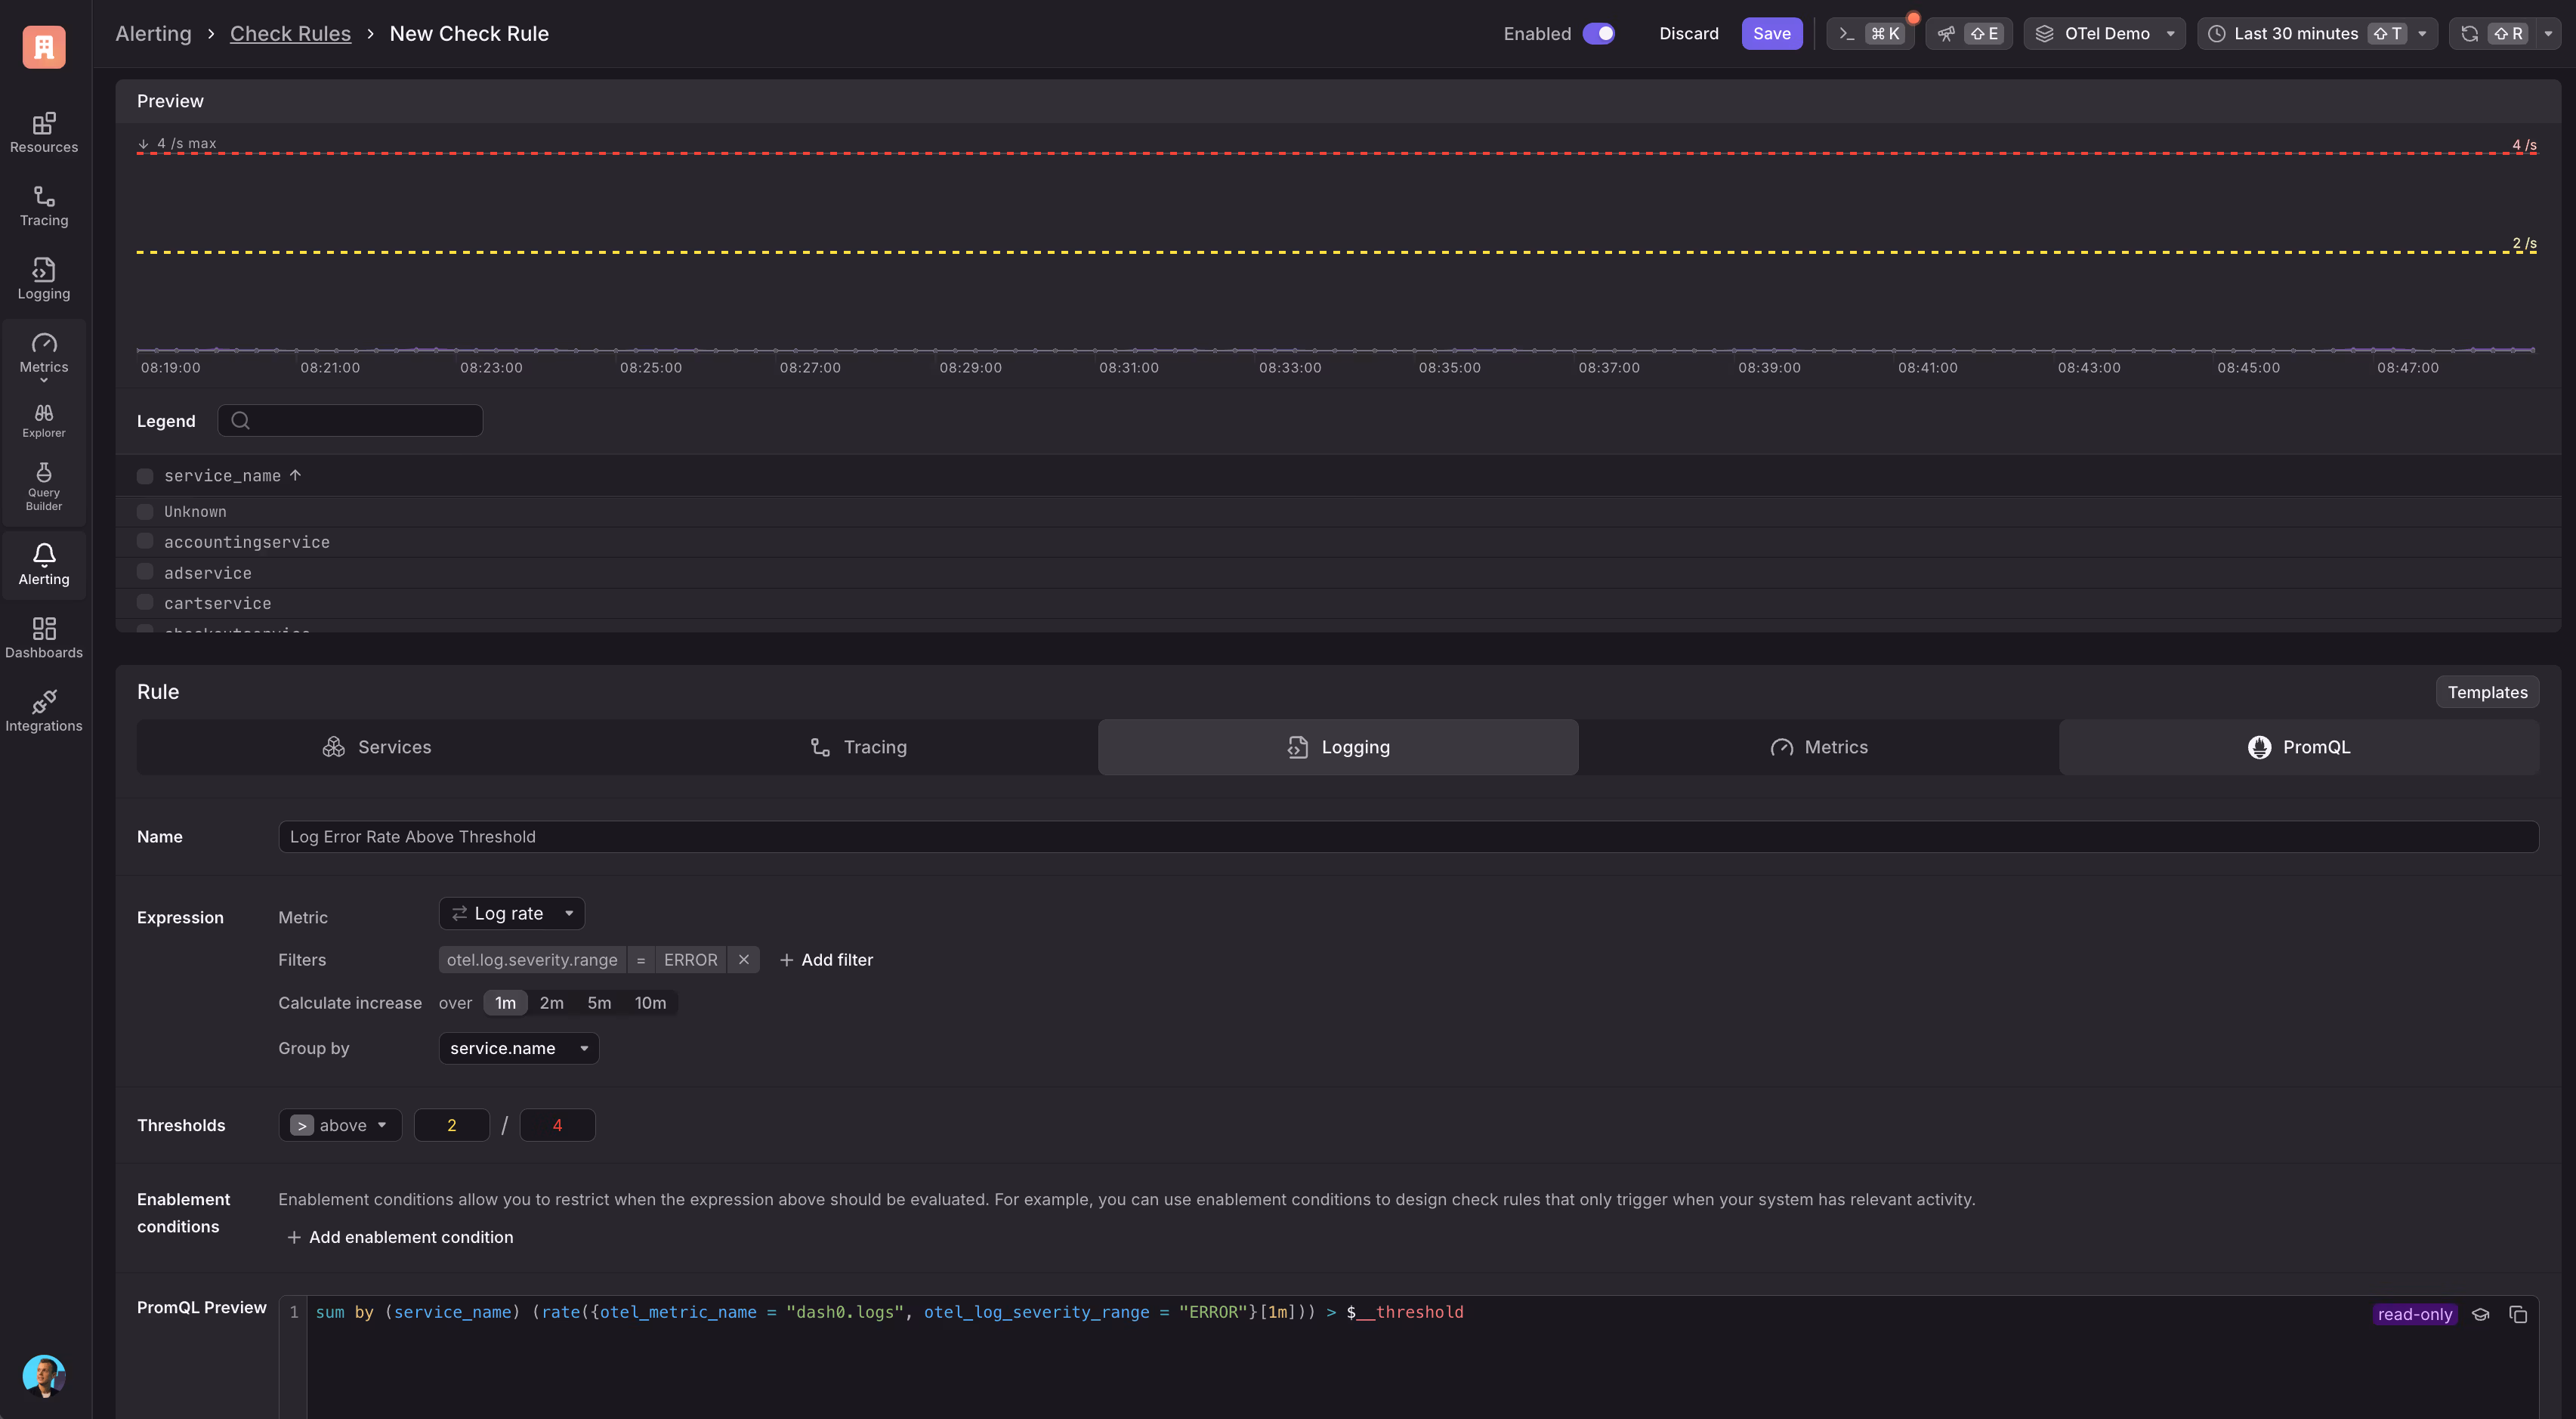Check the cartservice legend checkbox

point(145,603)
